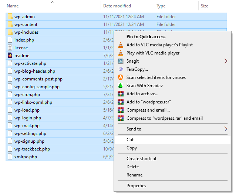Sort by Date modified column header

click(x=117, y=6)
